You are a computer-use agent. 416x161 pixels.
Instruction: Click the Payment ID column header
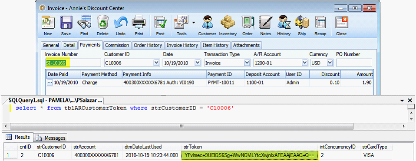[225, 74]
